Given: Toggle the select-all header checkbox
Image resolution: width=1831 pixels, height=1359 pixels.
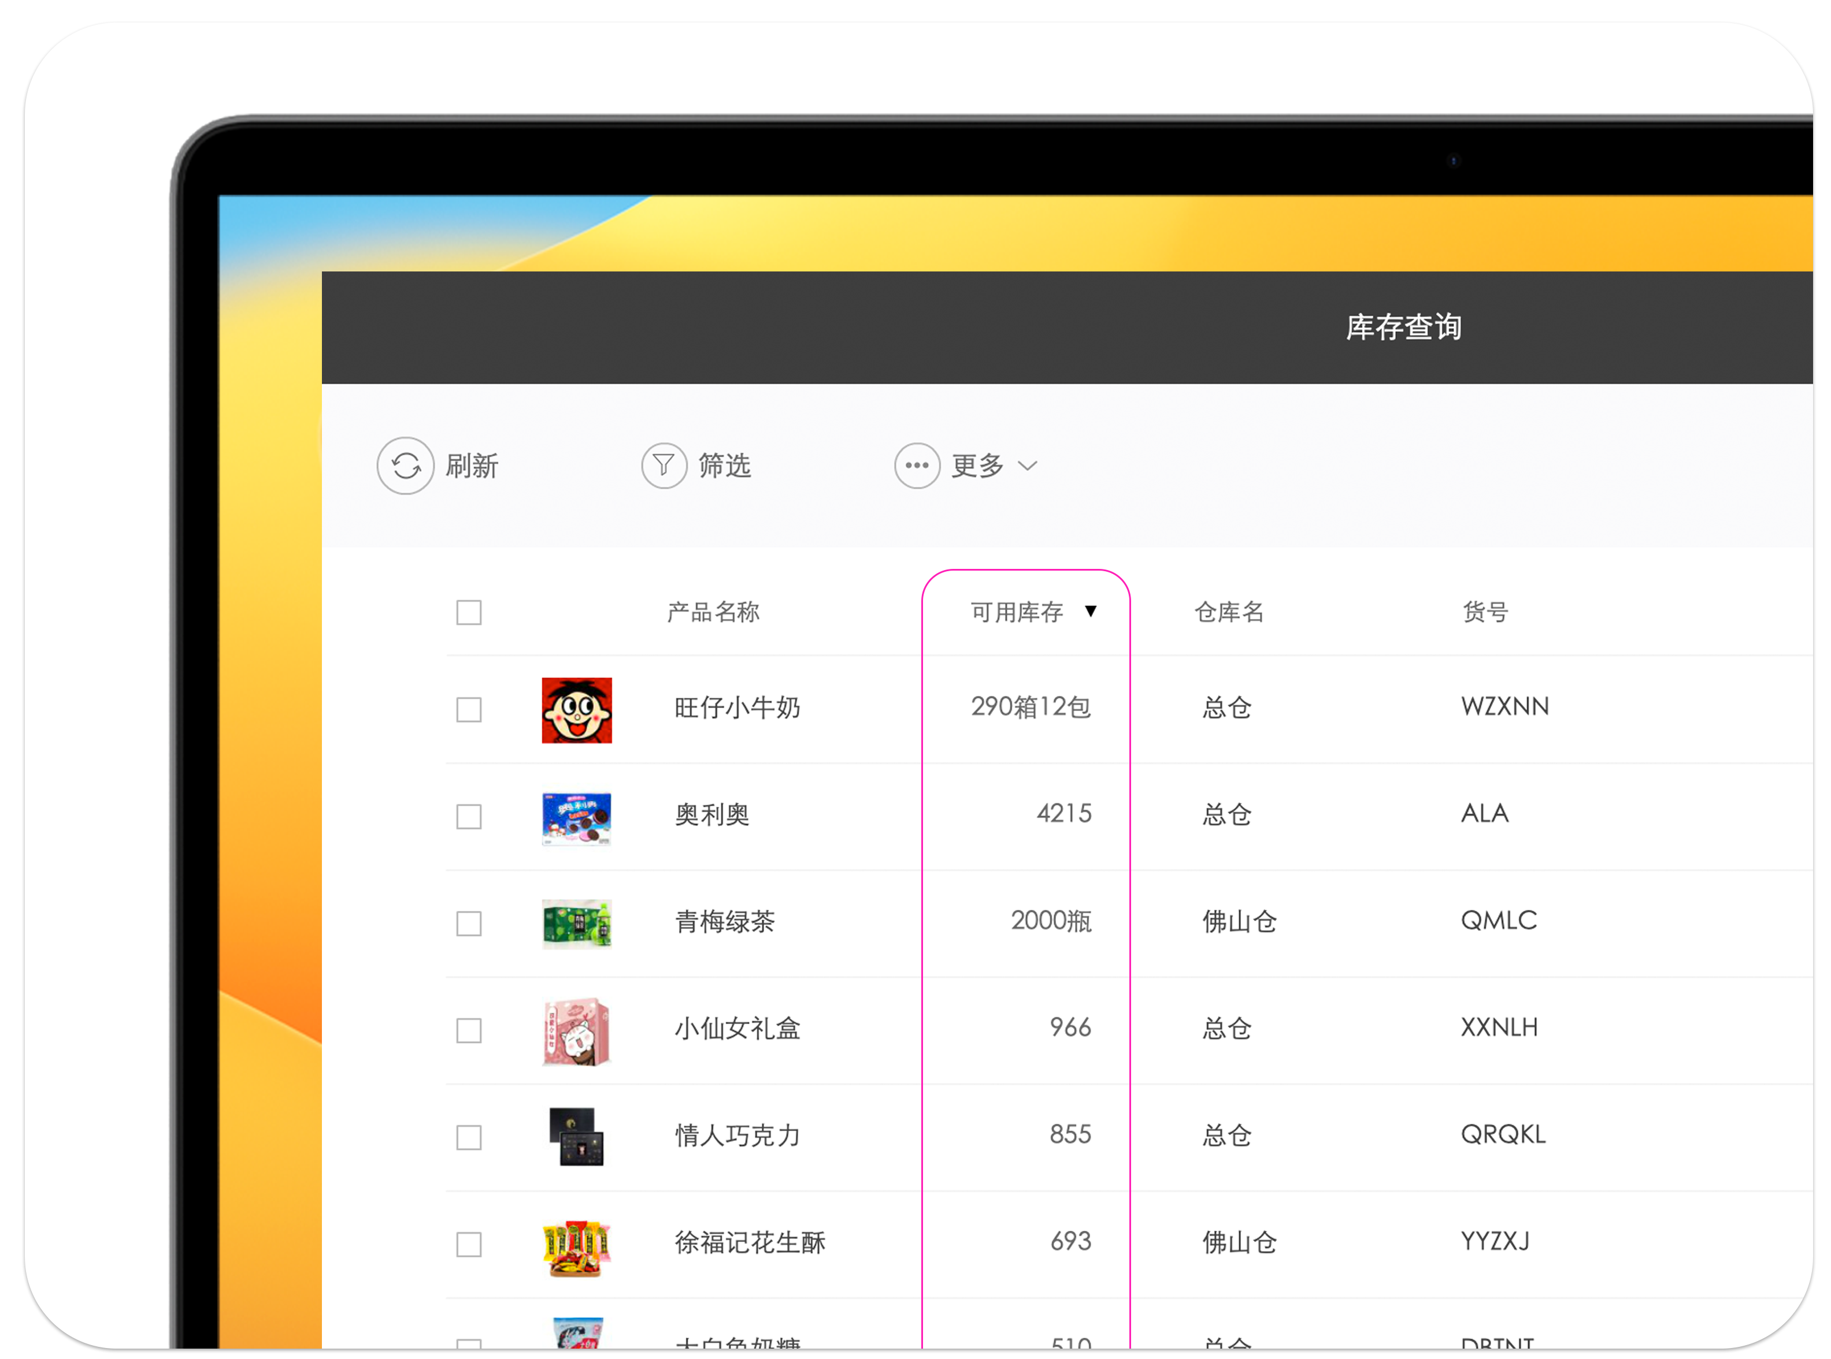Looking at the screenshot, I should pyautogui.click(x=469, y=612).
